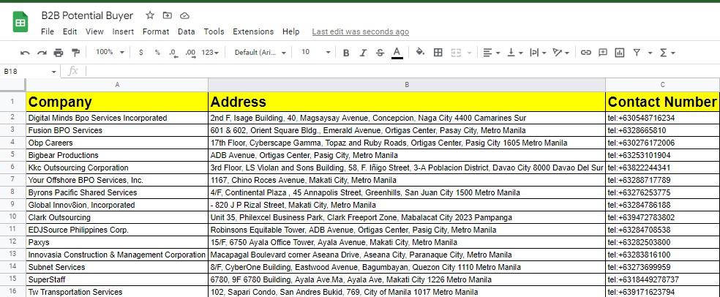Image resolution: width=720 pixels, height=297 pixels.
Task: Open the Extensions menu
Action: point(253,31)
